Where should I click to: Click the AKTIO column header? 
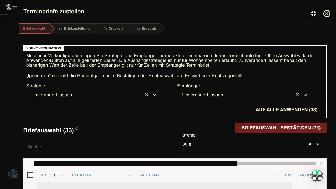(x=305, y=175)
